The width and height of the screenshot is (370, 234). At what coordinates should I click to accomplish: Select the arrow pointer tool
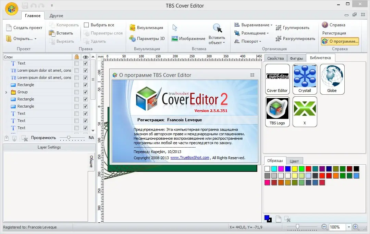[x=175, y=28]
